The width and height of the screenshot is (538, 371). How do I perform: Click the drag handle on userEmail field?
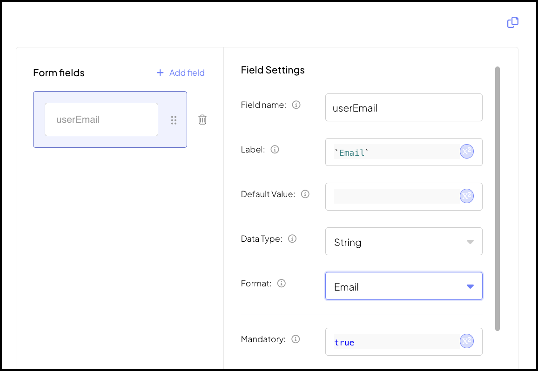pos(174,120)
